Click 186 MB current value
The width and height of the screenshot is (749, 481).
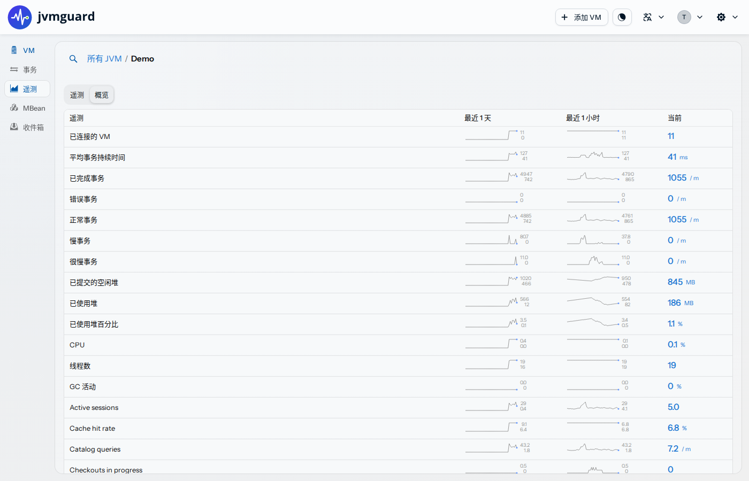pos(681,303)
